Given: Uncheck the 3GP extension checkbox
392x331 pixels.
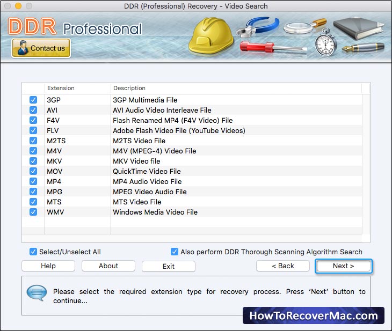Looking at the screenshot, I should pos(33,100).
